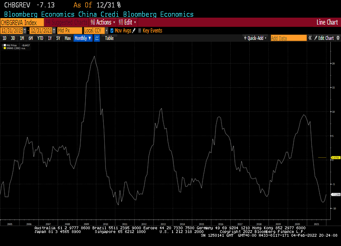Click the Add Data input field
The width and height of the screenshot is (341, 246).
[288, 38]
